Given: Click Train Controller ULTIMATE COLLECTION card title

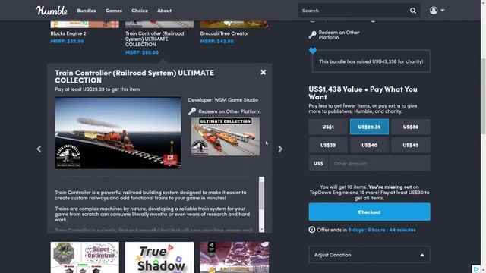Looking at the screenshot, I should (155, 39).
